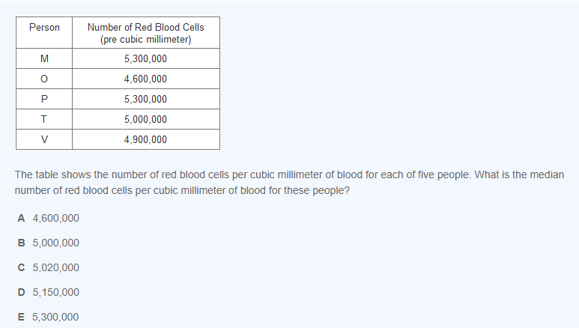
Task: Choose answer option C, 5,020,000
Action: coord(48,267)
